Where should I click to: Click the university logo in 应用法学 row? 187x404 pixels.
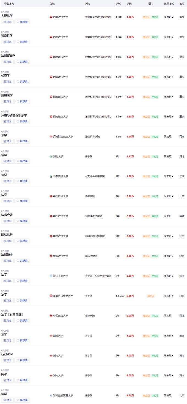tap(51, 97)
